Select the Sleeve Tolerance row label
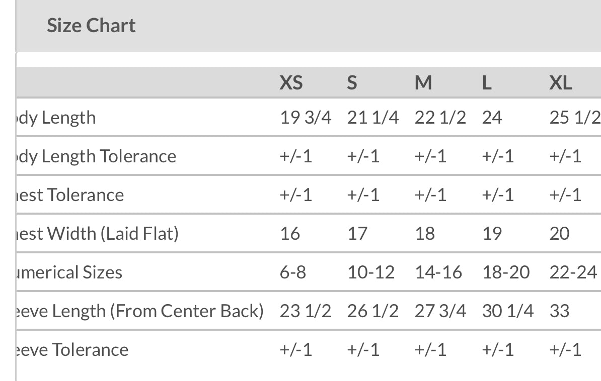Viewport: 601px width, 381px height. pos(72,350)
